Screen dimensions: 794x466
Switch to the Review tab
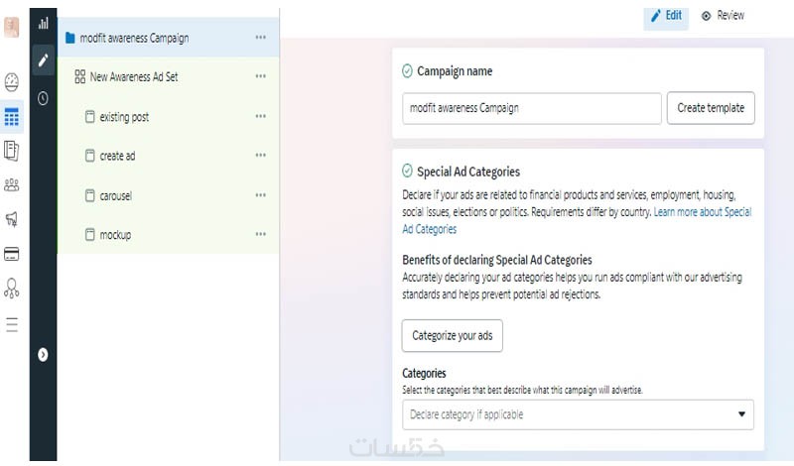coord(723,16)
